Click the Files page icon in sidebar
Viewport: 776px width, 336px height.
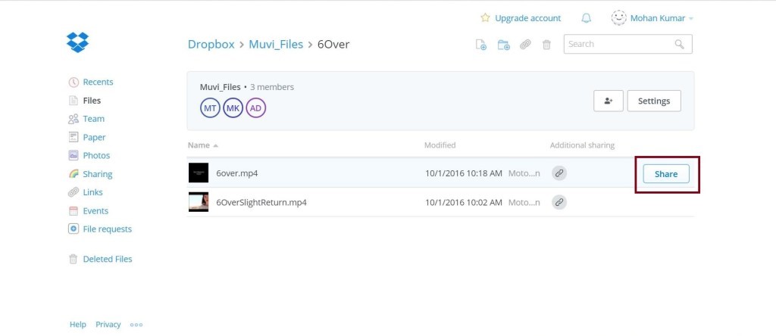[x=74, y=101]
